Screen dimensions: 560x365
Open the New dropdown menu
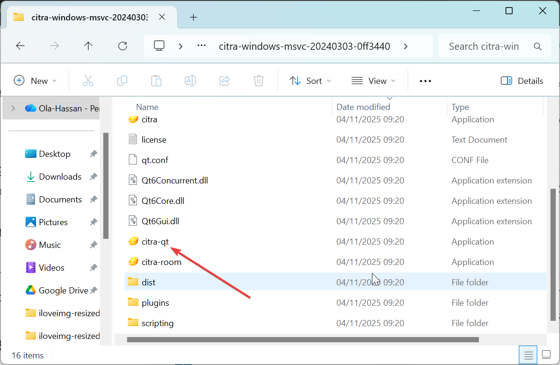point(35,81)
